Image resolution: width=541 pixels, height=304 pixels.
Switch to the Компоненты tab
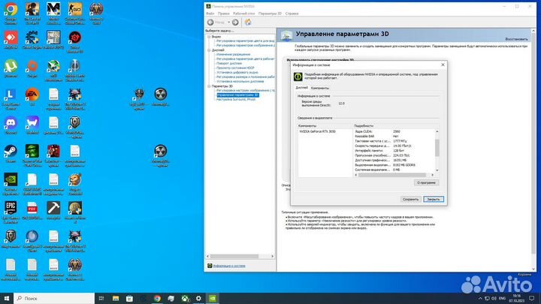point(320,88)
